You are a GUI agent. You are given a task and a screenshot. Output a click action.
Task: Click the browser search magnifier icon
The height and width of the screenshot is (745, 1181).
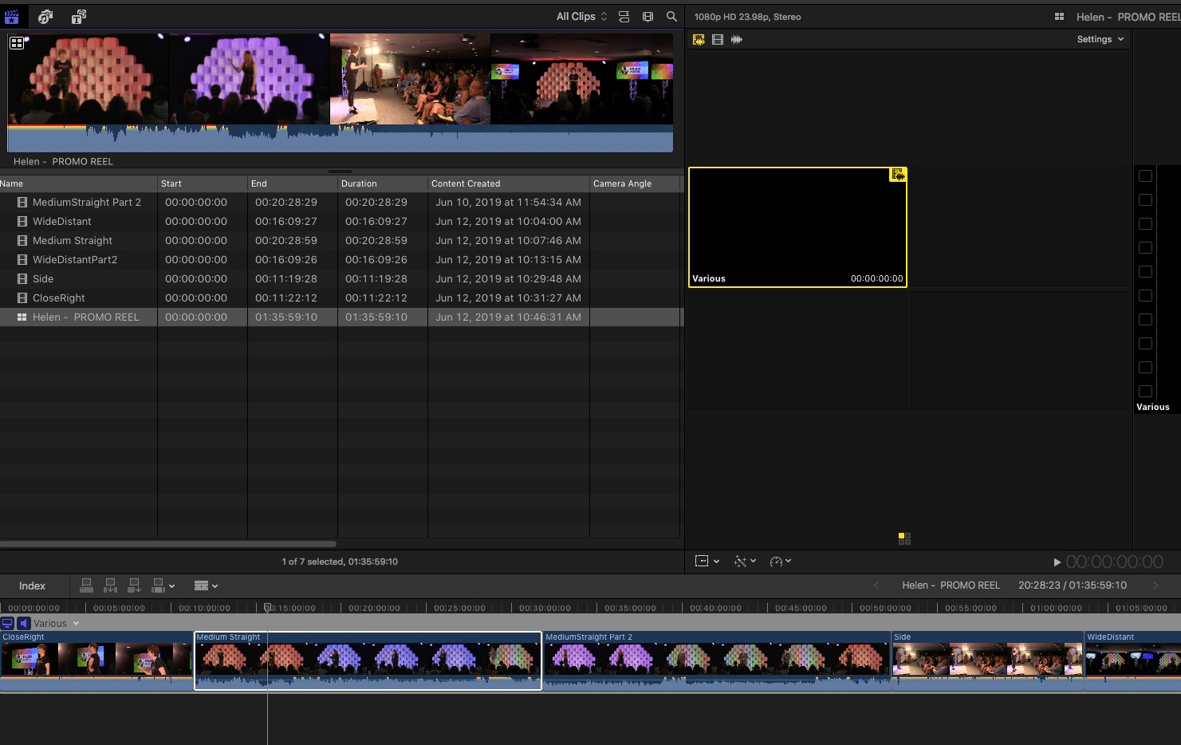pyautogui.click(x=671, y=17)
